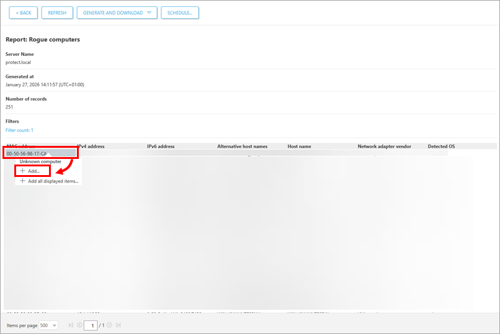Sort by Detected OS column header
The height and width of the screenshot is (334, 500).
[441, 147]
